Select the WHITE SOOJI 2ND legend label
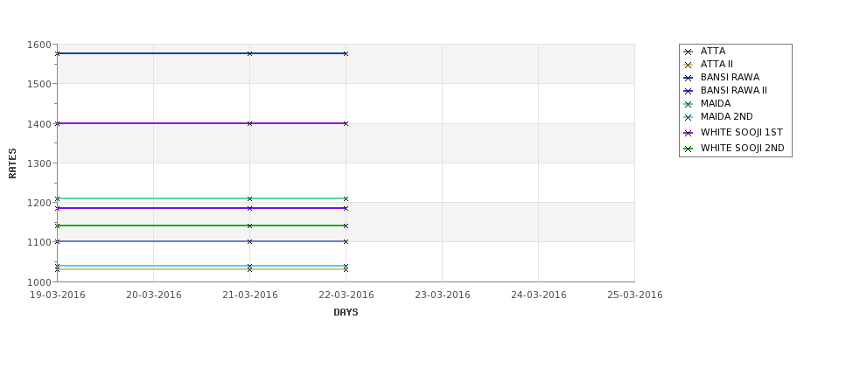Viewport: 853px width, 375px height. tap(742, 148)
